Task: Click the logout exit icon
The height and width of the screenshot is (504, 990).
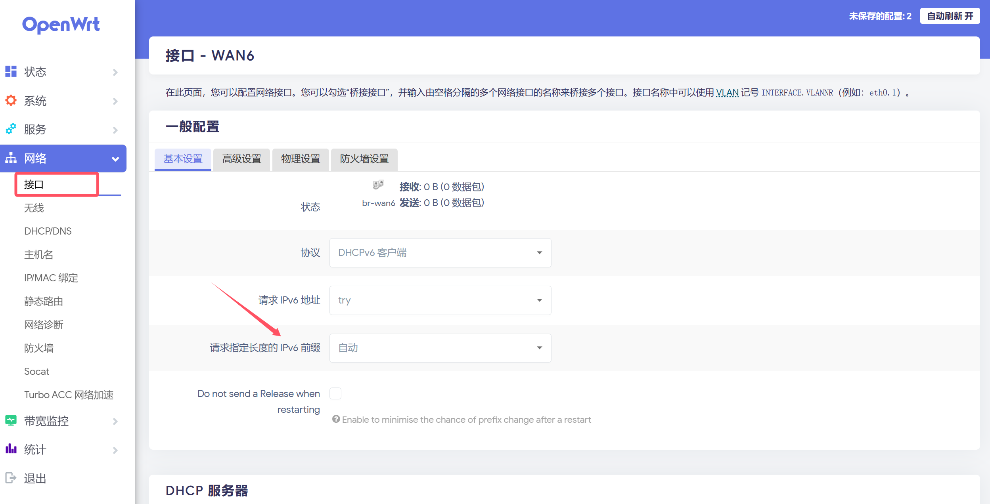Action: tap(11, 478)
